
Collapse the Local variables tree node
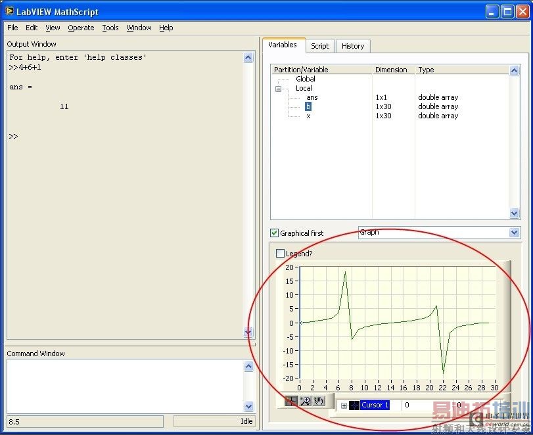point(279,89)
